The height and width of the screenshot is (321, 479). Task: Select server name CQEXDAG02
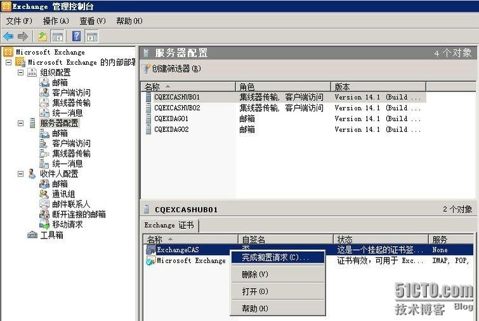tap(171, 129)
